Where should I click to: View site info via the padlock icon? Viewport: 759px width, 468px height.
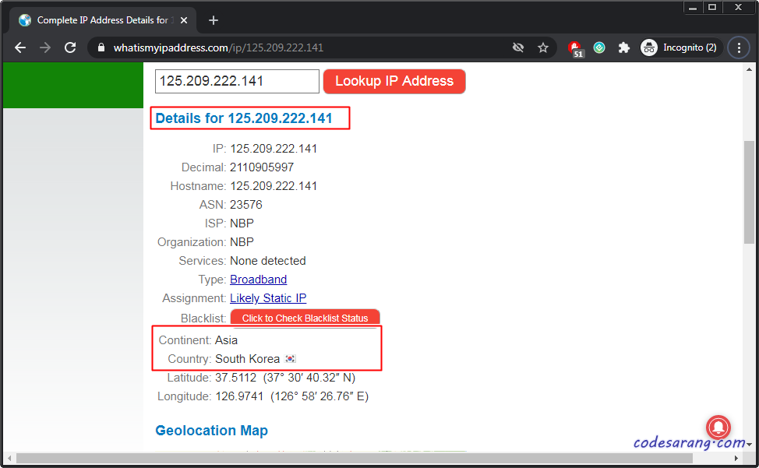[101, 48]
